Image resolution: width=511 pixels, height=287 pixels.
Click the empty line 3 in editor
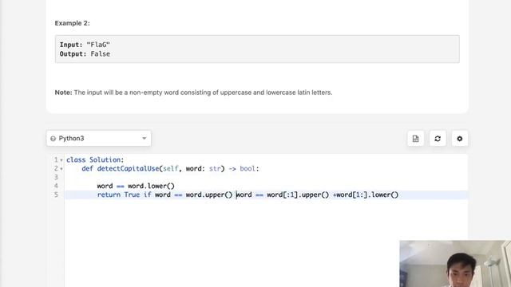pyautogui.click(x=266, y=177)
